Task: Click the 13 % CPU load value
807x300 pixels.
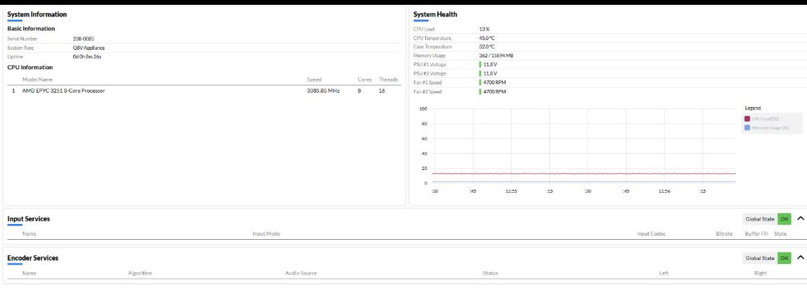Action: [x=484, y=29]
